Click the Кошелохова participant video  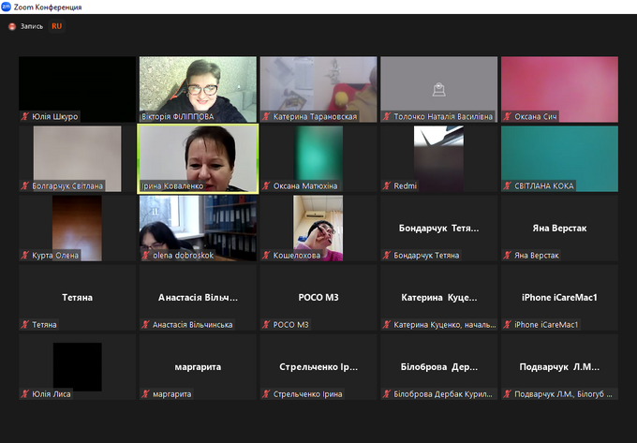(x=318, y=227)
